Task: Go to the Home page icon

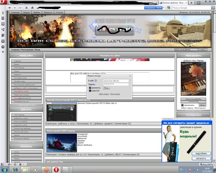Action: click(32, 8)
